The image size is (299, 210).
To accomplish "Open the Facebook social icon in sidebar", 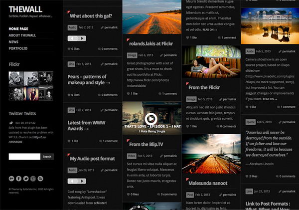I will [x=19, y=179].
